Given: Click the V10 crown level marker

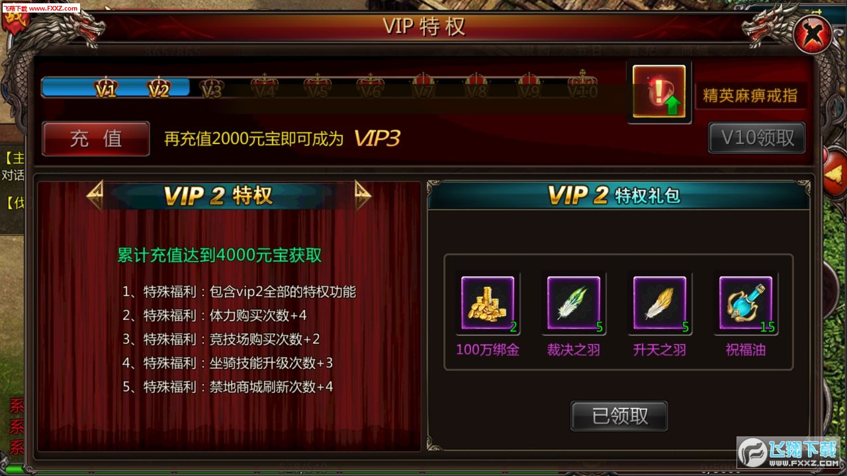Looking at the screenshot, I should pyautogui.click(x=582, y=86).
